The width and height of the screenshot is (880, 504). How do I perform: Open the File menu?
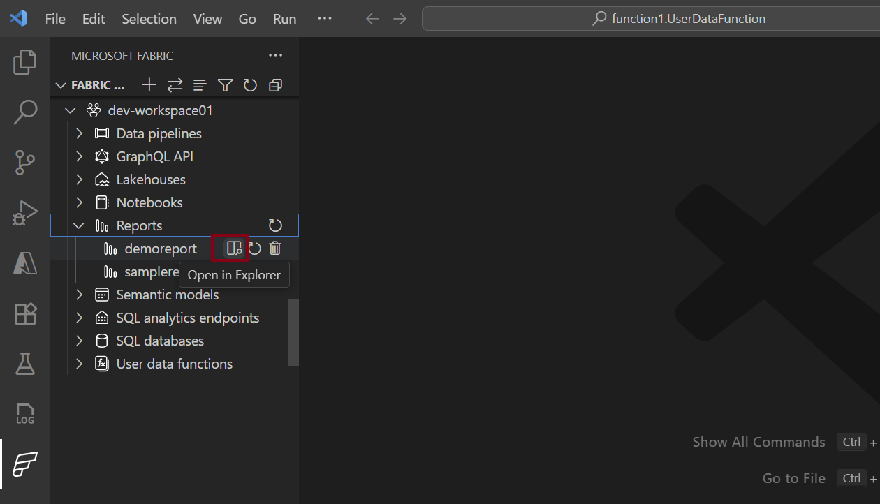(55, 19)
